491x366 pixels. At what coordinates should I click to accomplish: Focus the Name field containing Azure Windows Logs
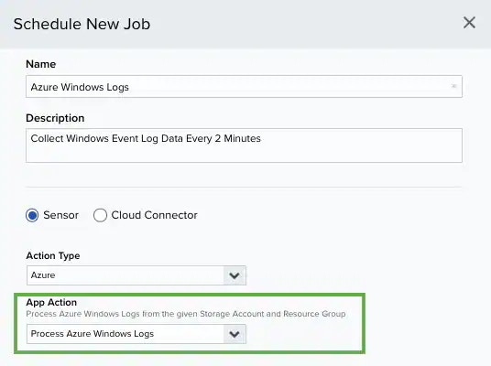click(244, 86)
